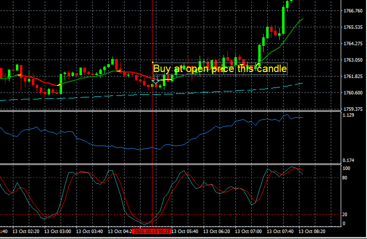Click time axis label 13 Oct 03:00
The height and width of the screenshot is (239, 367).
[58, 232]
